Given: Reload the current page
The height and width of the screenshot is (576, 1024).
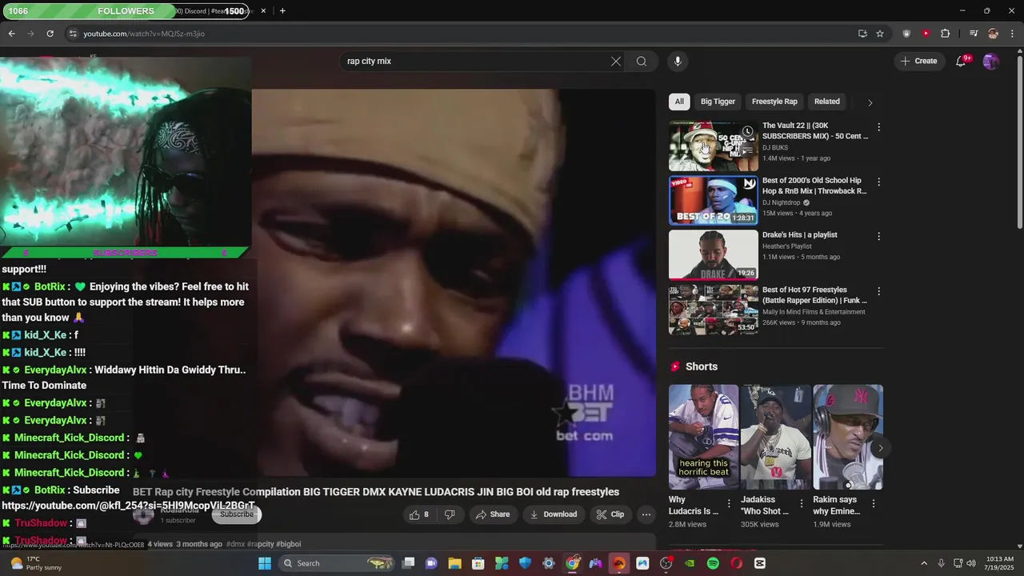Looking at the screenshot, I should (x=50, y=34).
